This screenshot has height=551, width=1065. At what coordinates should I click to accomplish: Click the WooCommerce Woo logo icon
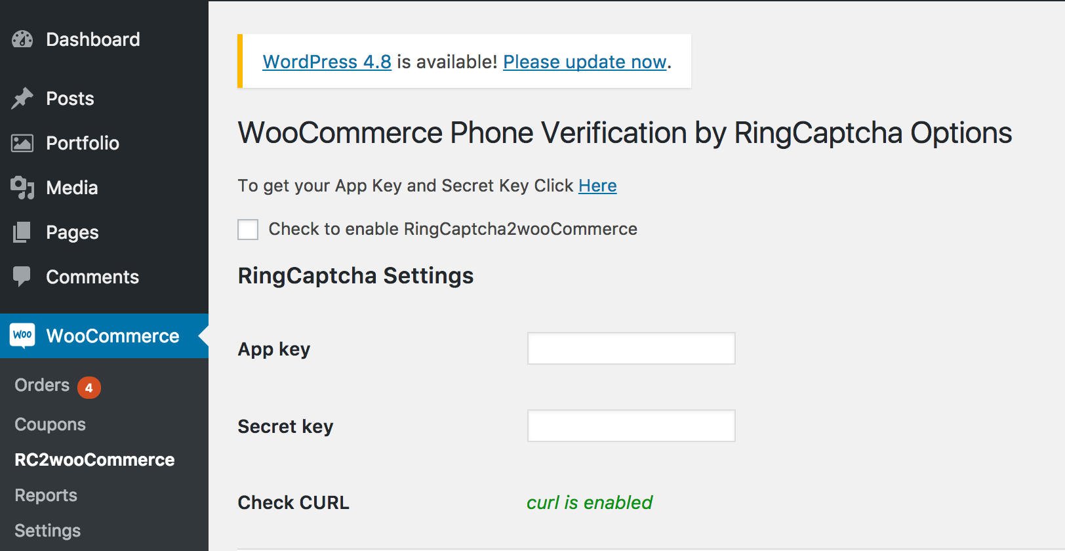[x=22, y=335]
